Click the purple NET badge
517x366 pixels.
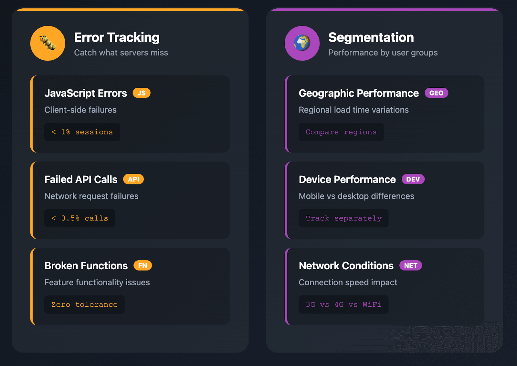[x=411, y=265]
